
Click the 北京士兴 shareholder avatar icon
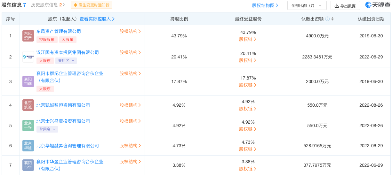[28, 126]
